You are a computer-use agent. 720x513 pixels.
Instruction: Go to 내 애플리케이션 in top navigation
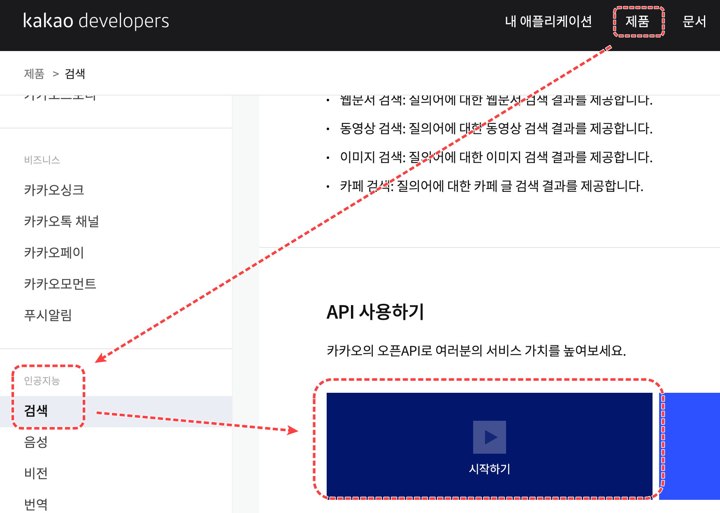click(x=548, y=21)
